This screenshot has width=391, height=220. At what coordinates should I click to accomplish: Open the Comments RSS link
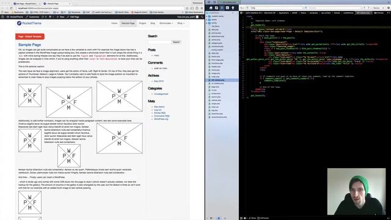(161, 116)
